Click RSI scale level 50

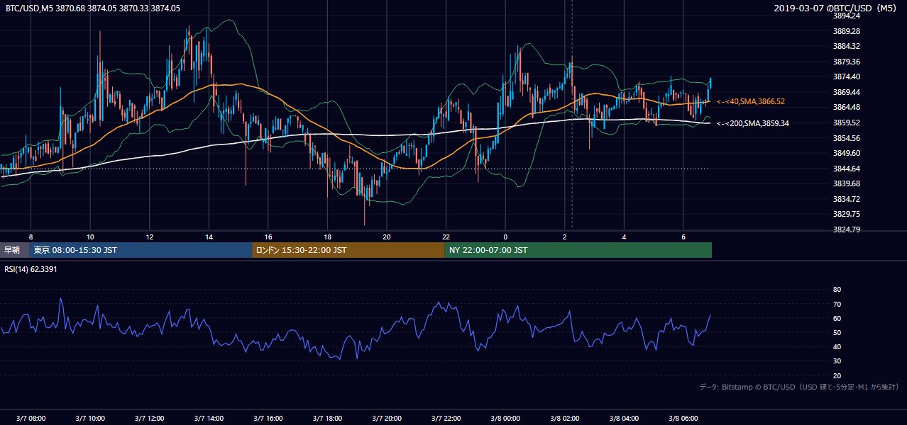(x=837, y=333)
